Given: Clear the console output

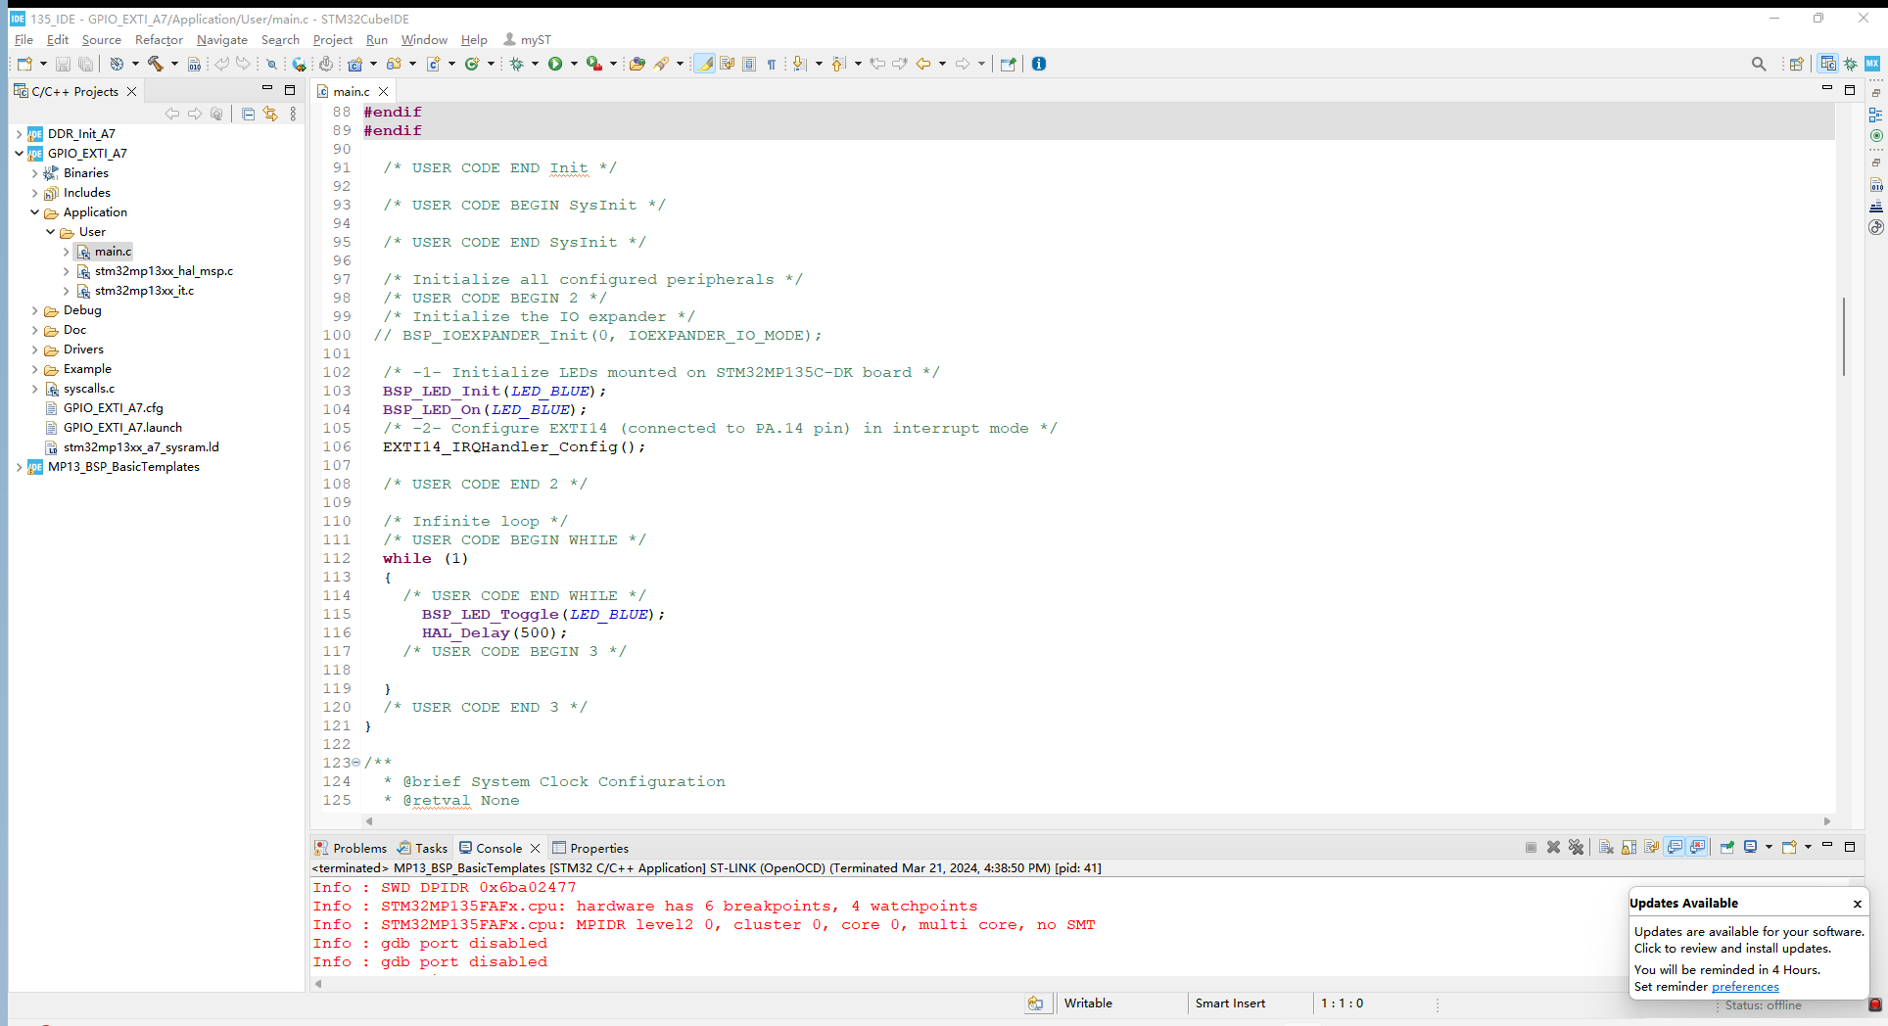Looking at the screenshot, I should [x=1606, y=848].
